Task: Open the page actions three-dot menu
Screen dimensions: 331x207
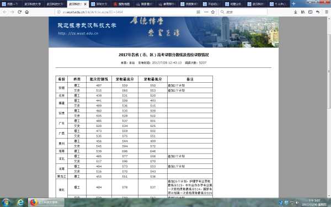Action: [x=206, y=12]
